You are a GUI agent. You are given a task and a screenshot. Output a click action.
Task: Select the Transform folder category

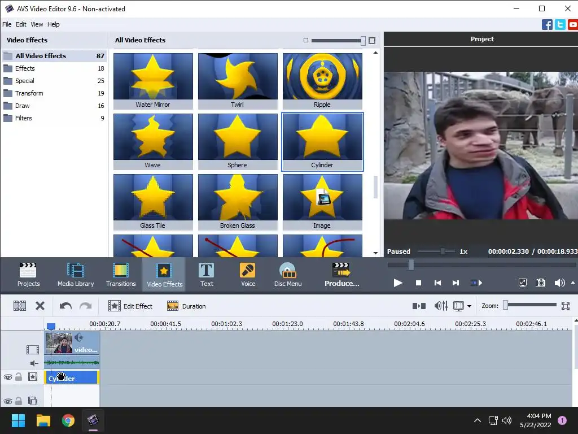pyautogui.click(x=54, y=93)
